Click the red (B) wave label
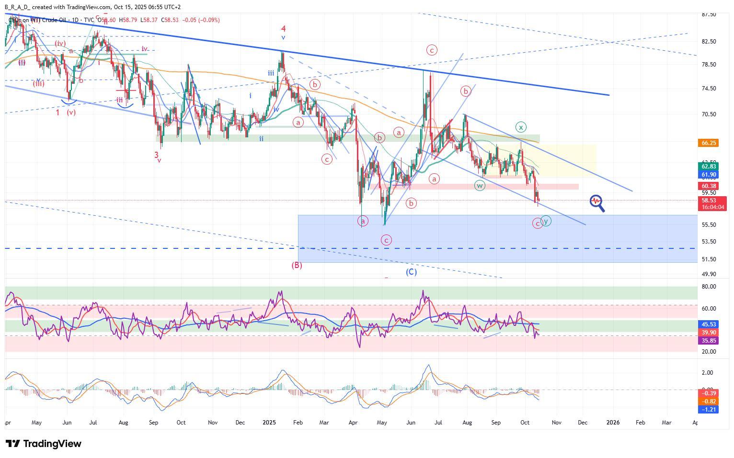Viewport: 734px width, 458px height. point(297,265)
